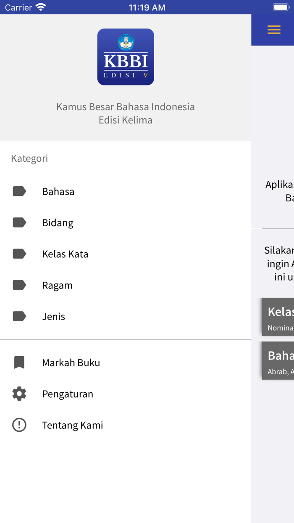The height and width of the screenshot is (523, 294).
Task: Open Pengaturan from the sidebar
Action: tap(68, 394)
